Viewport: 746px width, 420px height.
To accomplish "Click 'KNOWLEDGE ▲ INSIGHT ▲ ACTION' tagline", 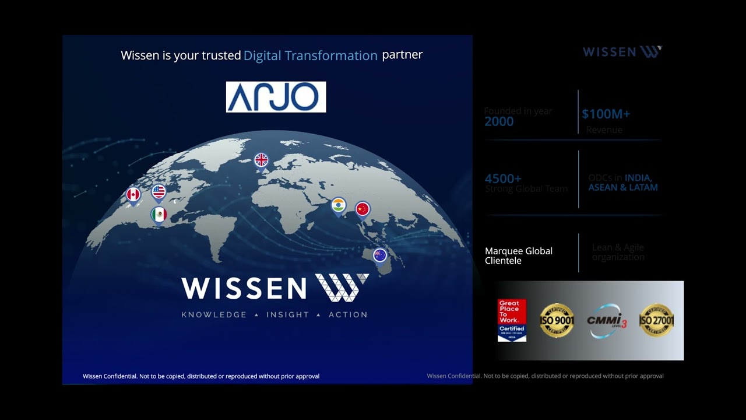I will 275,314.
